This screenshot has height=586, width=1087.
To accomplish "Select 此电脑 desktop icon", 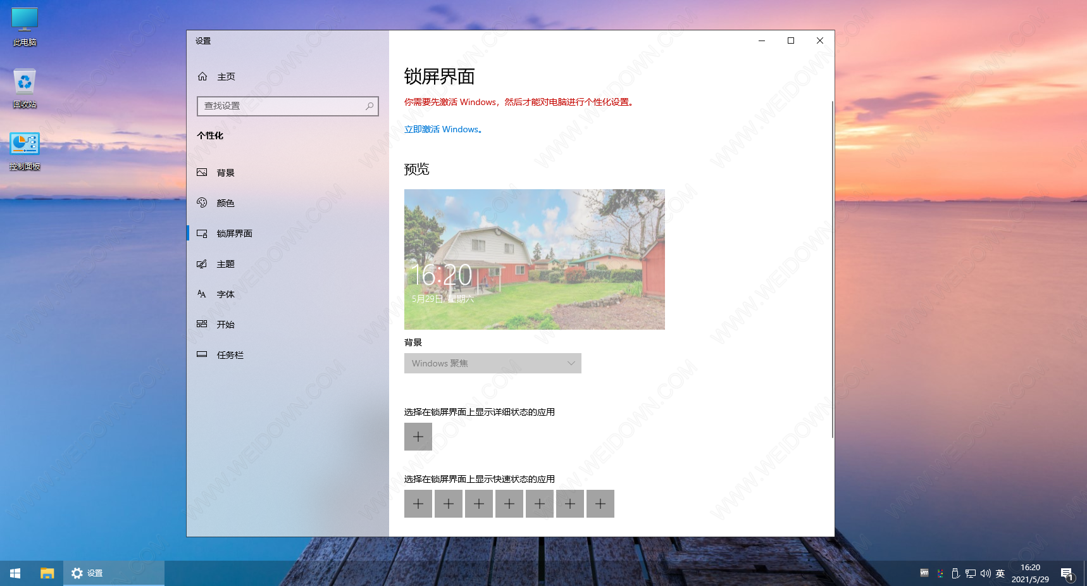I will 25,27.
